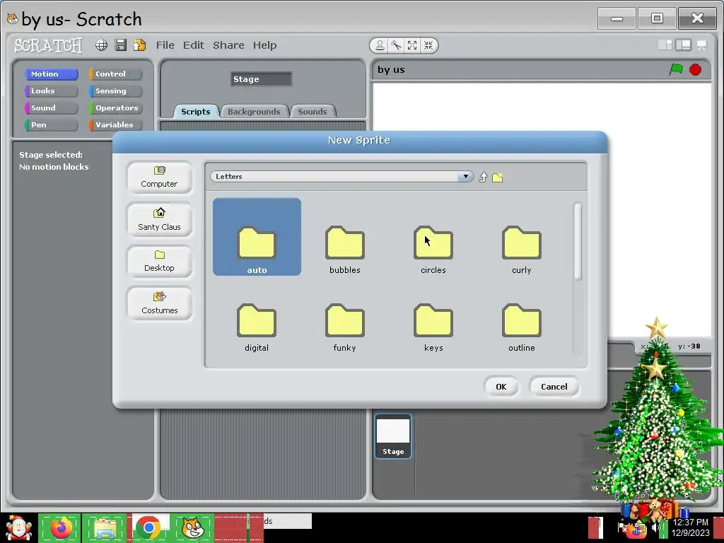Click the file list scrollbar
Viewport: 724px width, 543px height.
(578, 241)
